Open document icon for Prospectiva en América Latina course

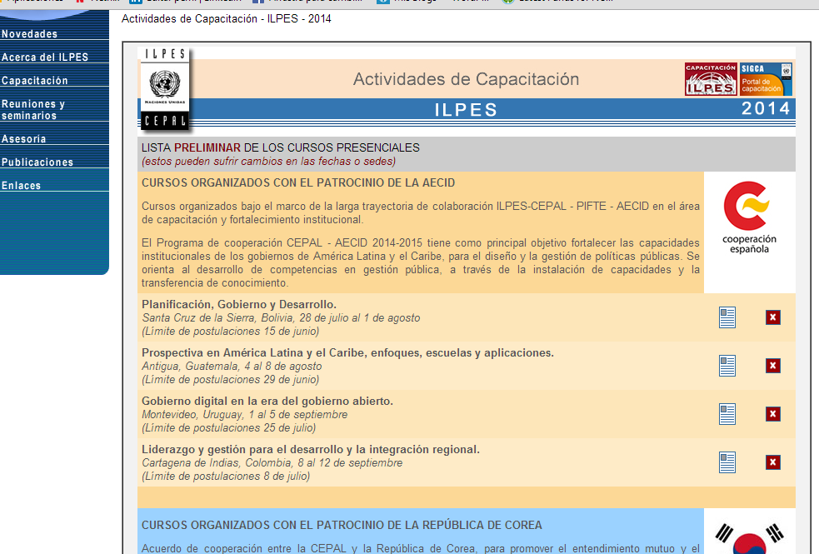point(727,366)
